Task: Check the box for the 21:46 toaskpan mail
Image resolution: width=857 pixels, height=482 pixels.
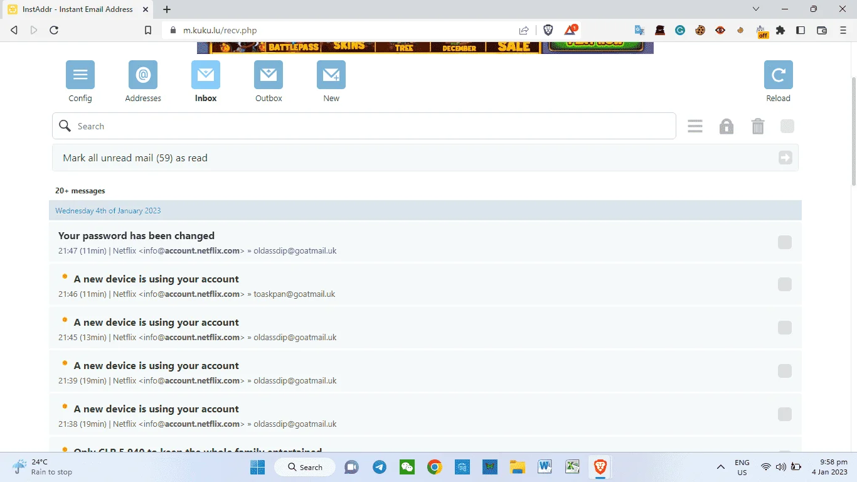Action: pos(785,284)
